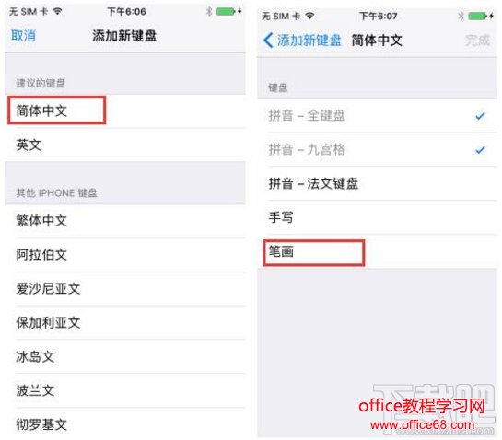Select 保加利亚文 keyboard language

125,322
